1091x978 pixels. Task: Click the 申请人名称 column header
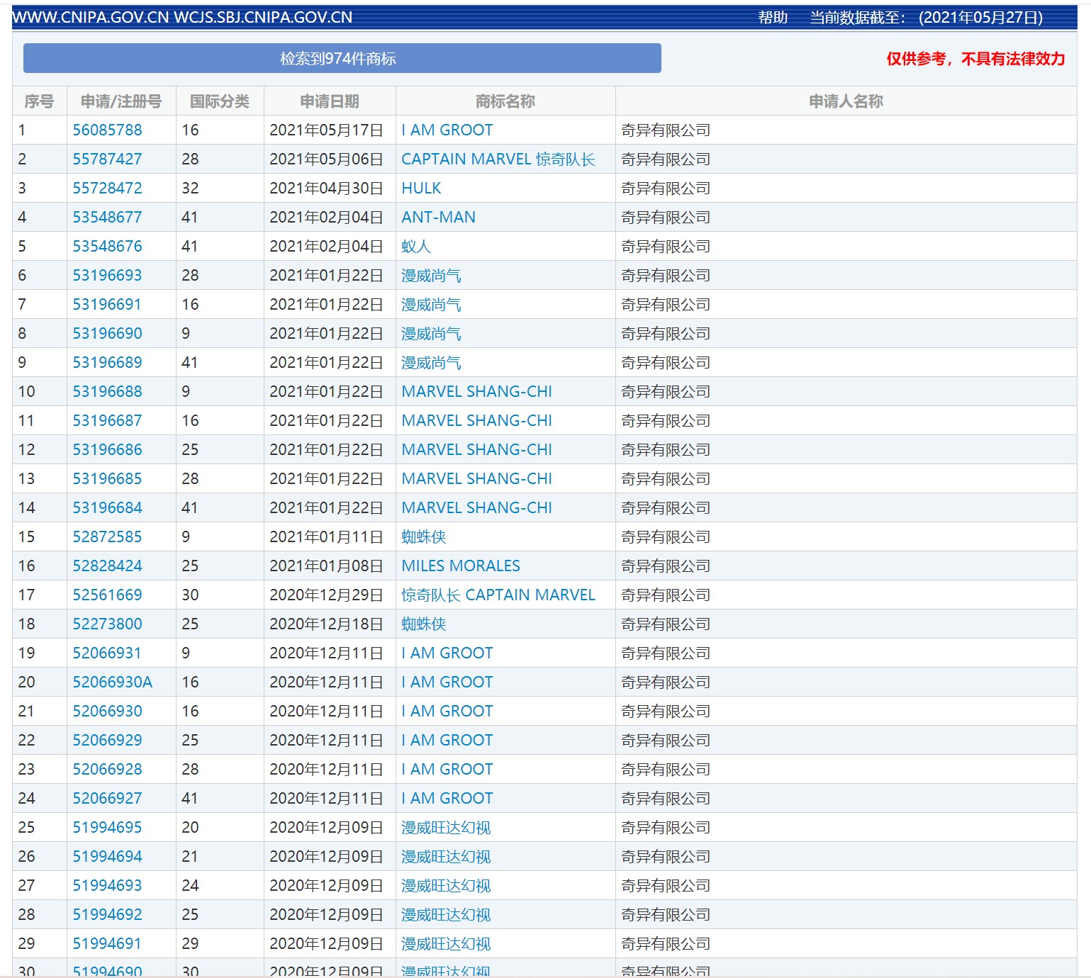(845, 101)
